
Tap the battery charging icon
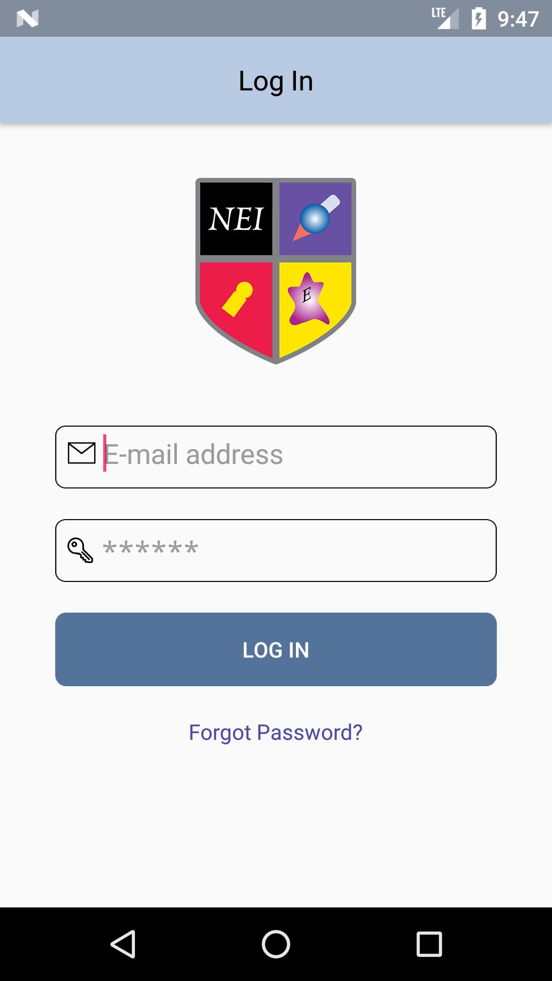click(479, 18)
